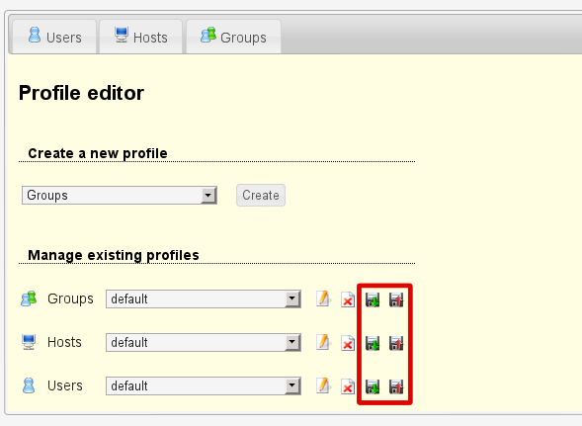Expand the Users profile selection dropdown
This screenshot has width=582, height=426.
[204, 385]
